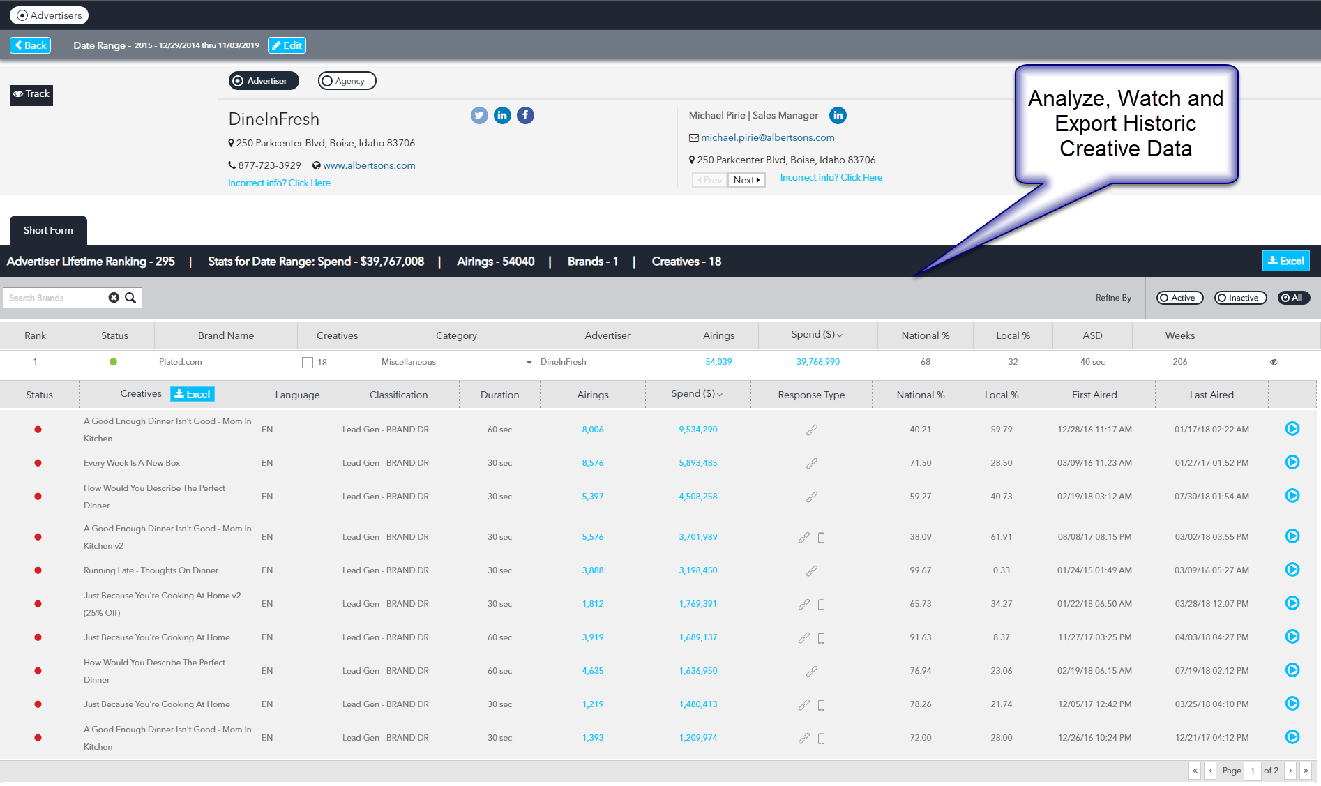Play the 25% Off creative video
Image resolution: width=1321 pixels, height=786 pixels.
click(x=1292, y=603)
